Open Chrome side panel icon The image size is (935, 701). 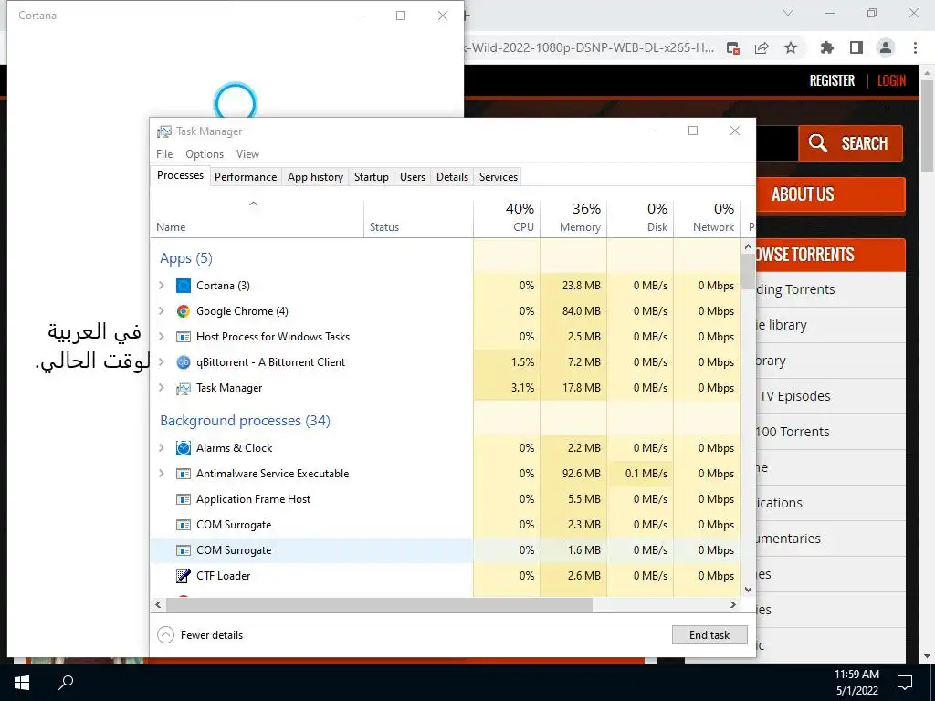coord(856,47)
